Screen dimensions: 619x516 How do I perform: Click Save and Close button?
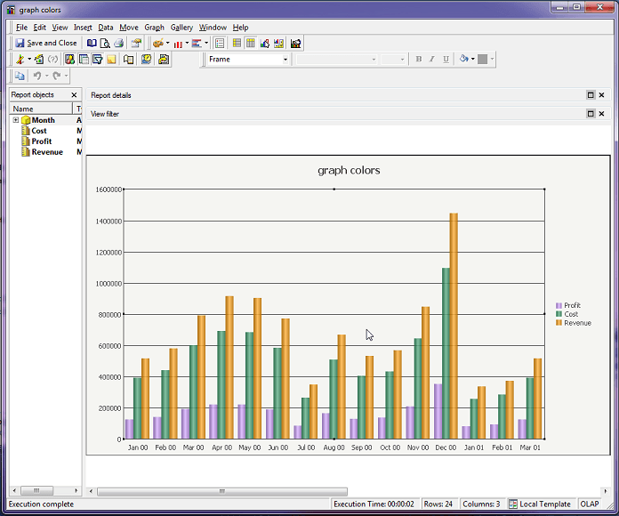pyautogui.click(x=46, y=43)
